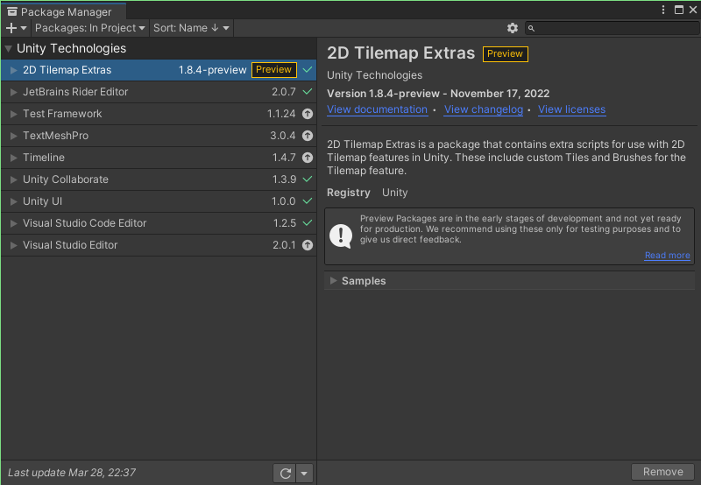Viewport: 701px width, 485px height.
Task: Click the preview warning exclamation icon
Action: pyautogui.click(x=341, y=235)
